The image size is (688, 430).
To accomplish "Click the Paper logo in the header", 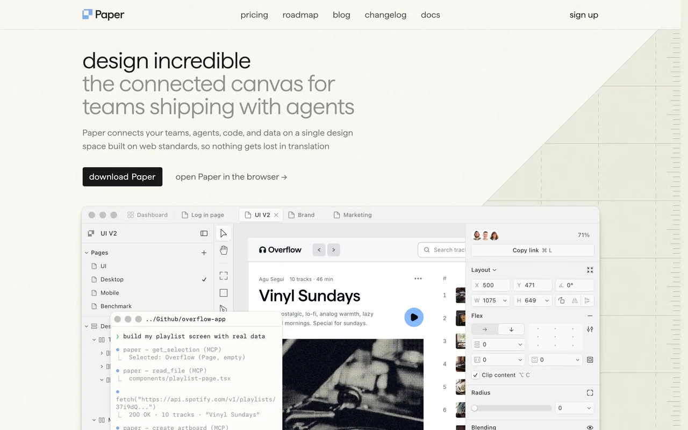I will click(x=103, y=15).
